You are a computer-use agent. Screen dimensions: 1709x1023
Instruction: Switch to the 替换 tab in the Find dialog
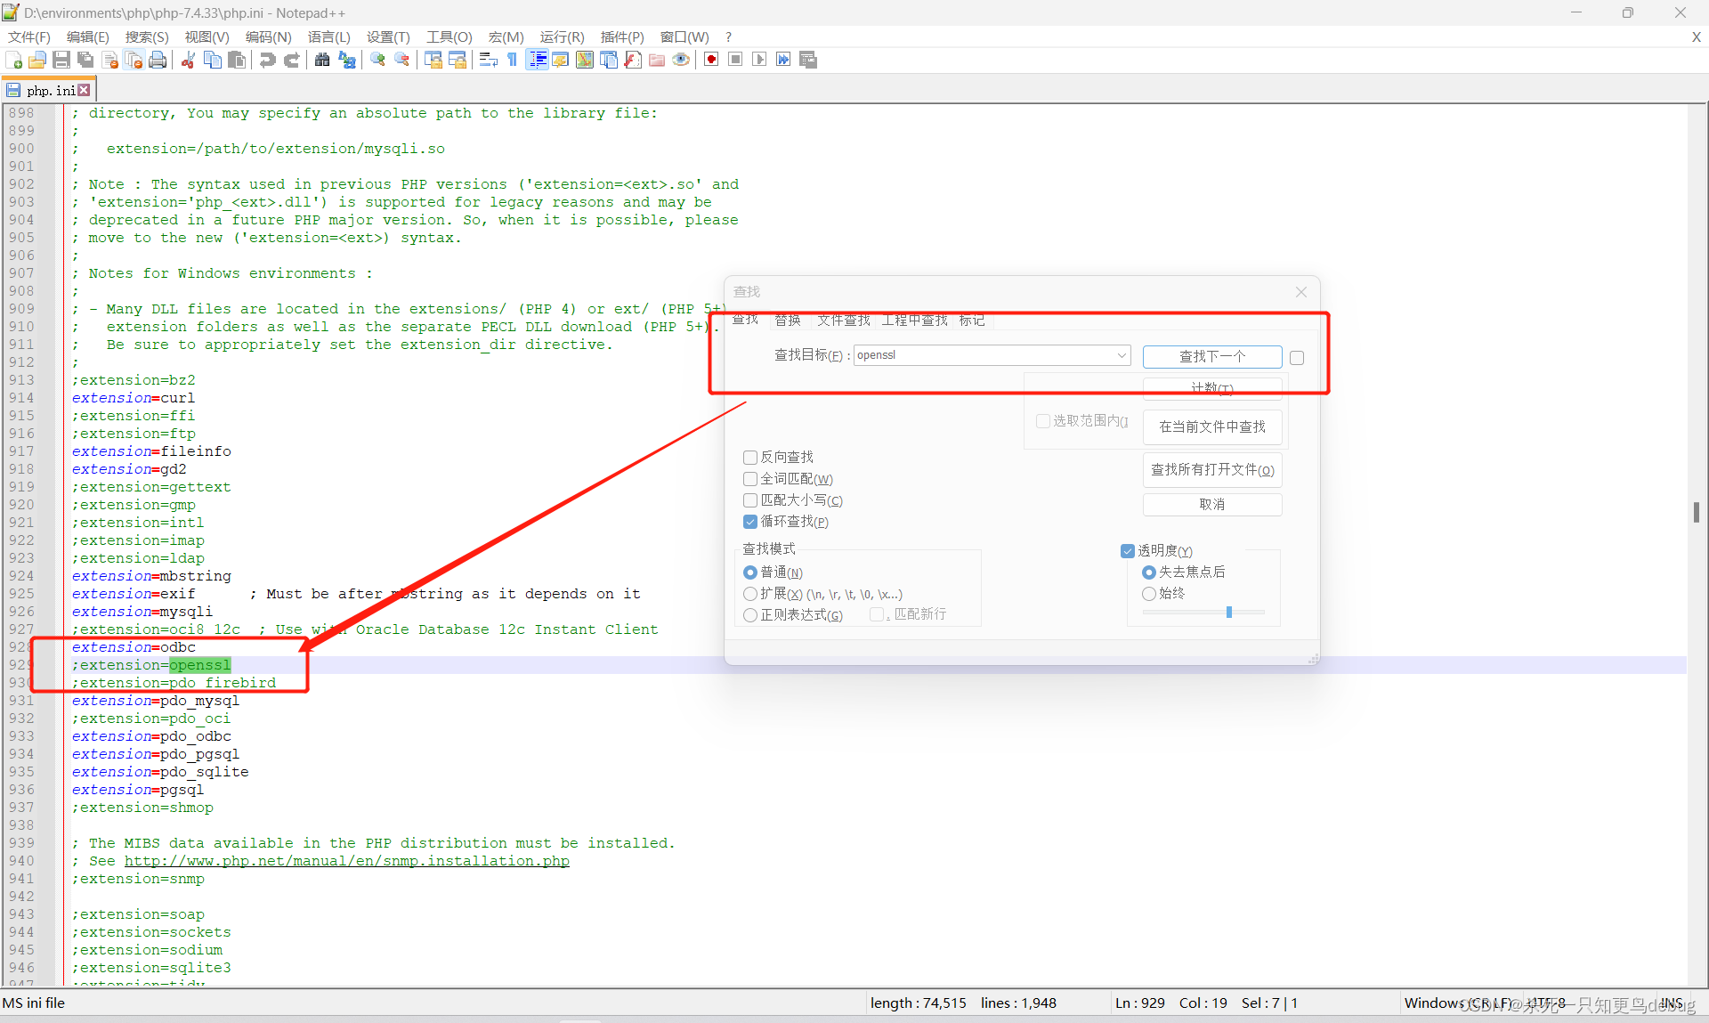pos(787,321)
